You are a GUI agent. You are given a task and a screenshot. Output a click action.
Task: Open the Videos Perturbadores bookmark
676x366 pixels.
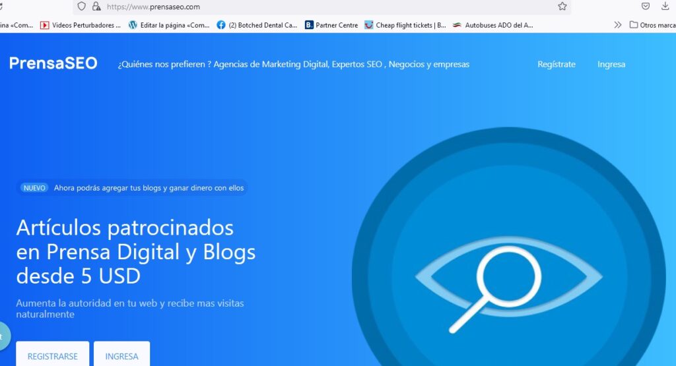pos(80,25)
